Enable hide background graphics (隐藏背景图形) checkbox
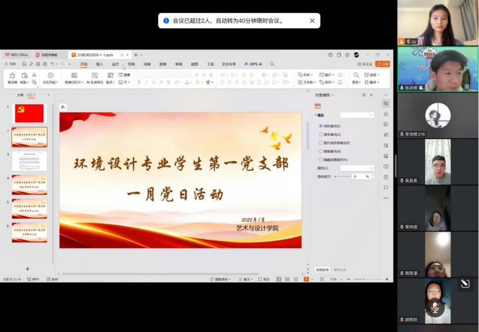The image size is (479, 332). tap(321, 160)
